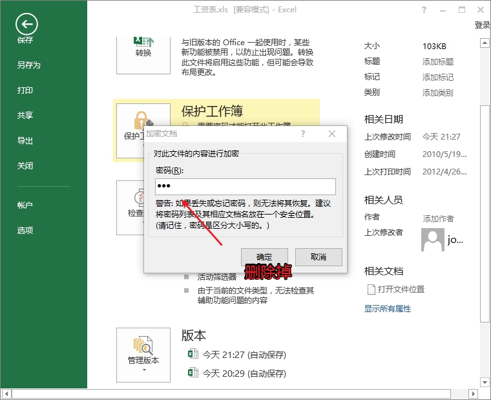Select 共享 in the left sidebar

[x=25, y=115]
